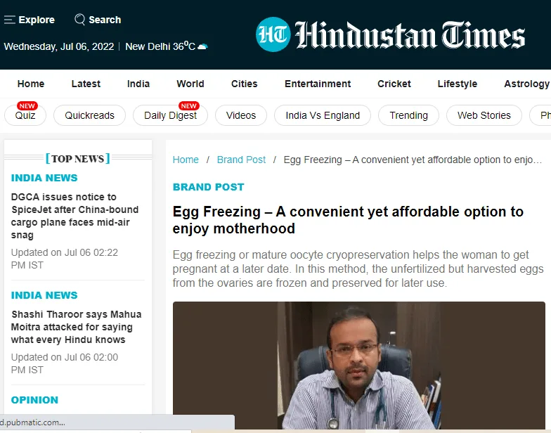
Task: Open the Home navigation menu item
Action: (31, 84)
